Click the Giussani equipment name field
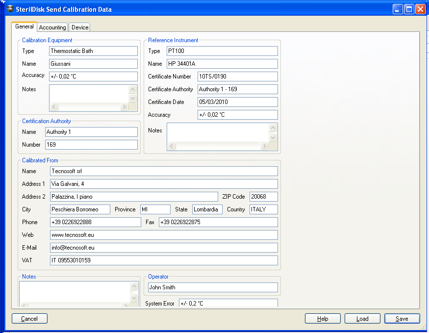Viewport: 429px width, 333px height. [x=93, y=64]
